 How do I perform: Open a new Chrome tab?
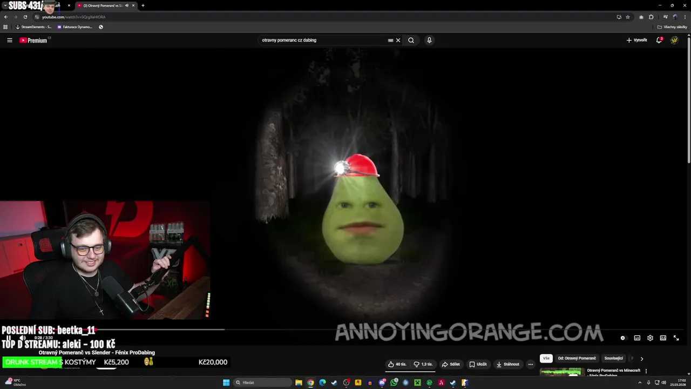coord(143,5)
